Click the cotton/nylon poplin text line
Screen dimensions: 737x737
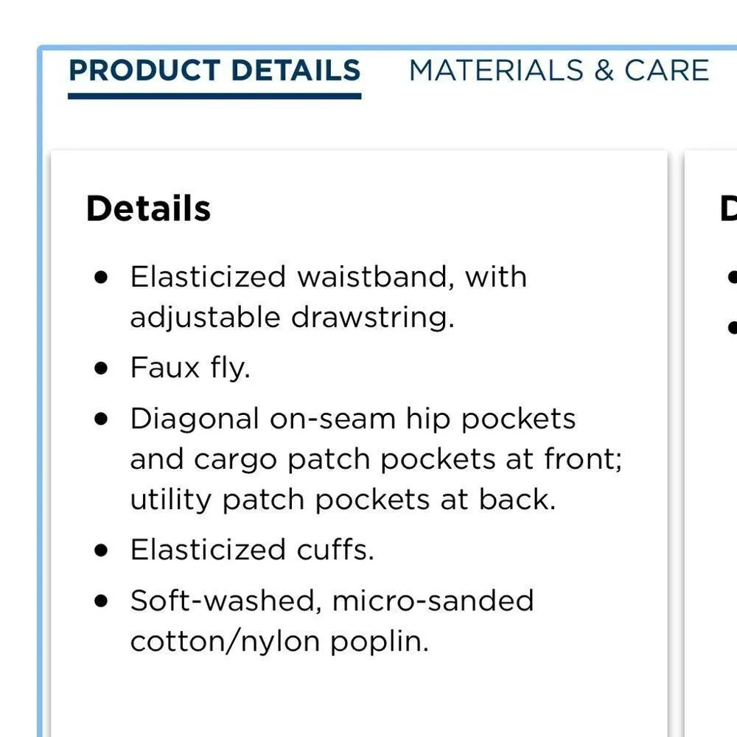[279, 641]
